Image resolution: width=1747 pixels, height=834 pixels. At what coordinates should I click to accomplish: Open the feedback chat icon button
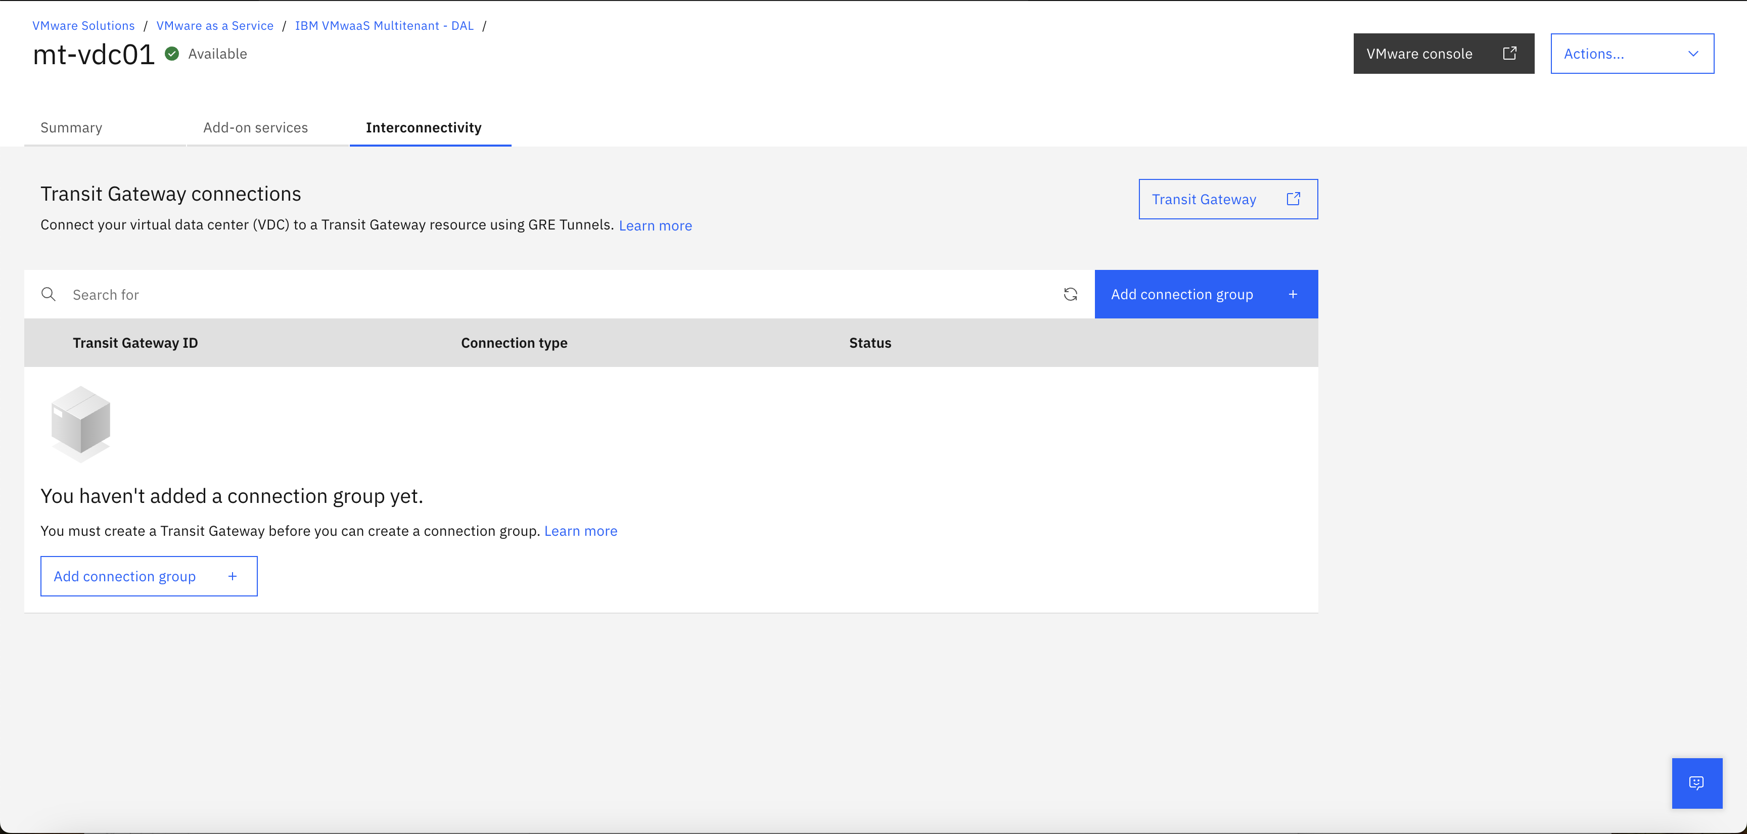[x=1697, y=783]
